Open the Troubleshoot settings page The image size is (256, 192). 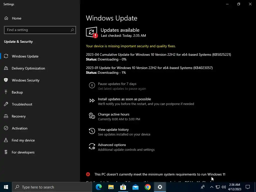[x=22, y=104]
